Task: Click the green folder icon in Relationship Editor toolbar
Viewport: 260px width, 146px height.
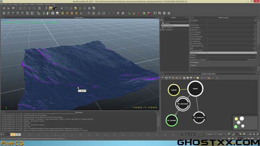Action: (x=198, y=78)
